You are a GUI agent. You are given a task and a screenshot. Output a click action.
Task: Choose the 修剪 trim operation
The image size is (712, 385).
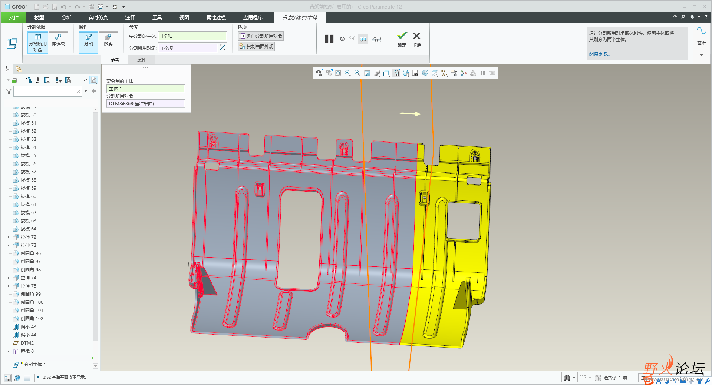coord(108,40)
